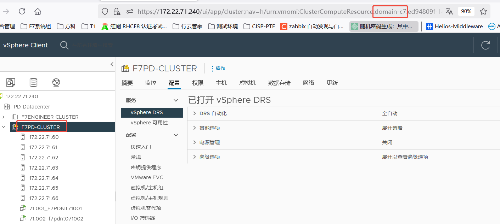Select host 172.22.71.63
Viewport: 500px width, 224px height.
click(44, 168)
